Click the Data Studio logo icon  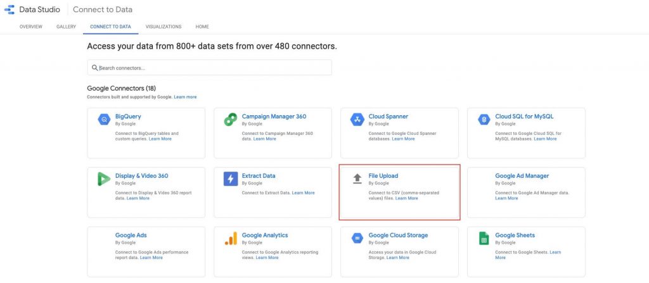click(10, 9)
